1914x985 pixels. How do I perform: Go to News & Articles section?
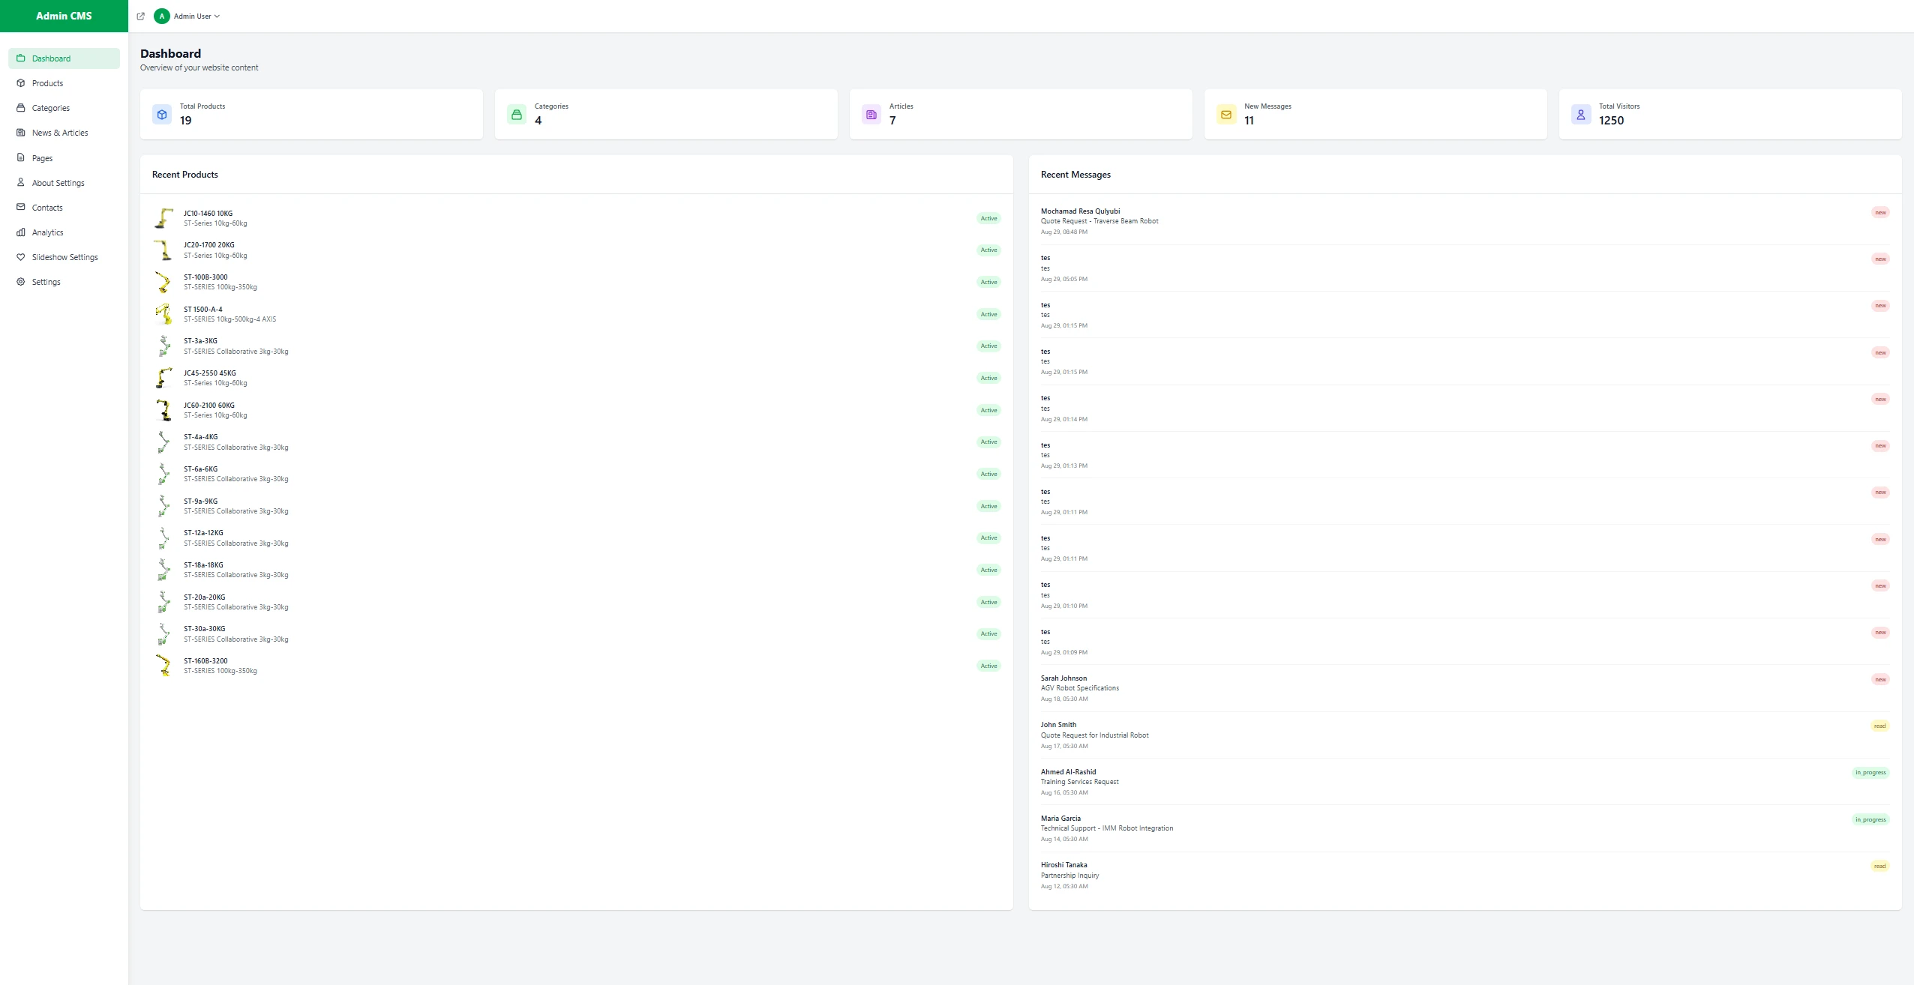click(x=59, y=133)
